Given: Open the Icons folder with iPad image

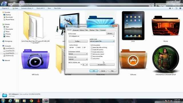Looking at the screenshot, I should click(133, 25).
